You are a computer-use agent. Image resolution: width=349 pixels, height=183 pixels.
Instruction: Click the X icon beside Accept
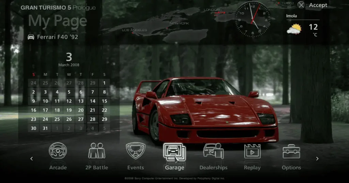click(301, 5)
